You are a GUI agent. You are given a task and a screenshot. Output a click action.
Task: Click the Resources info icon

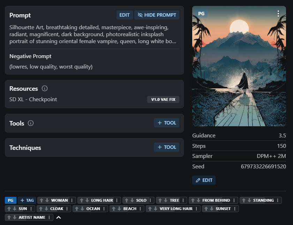45,88
